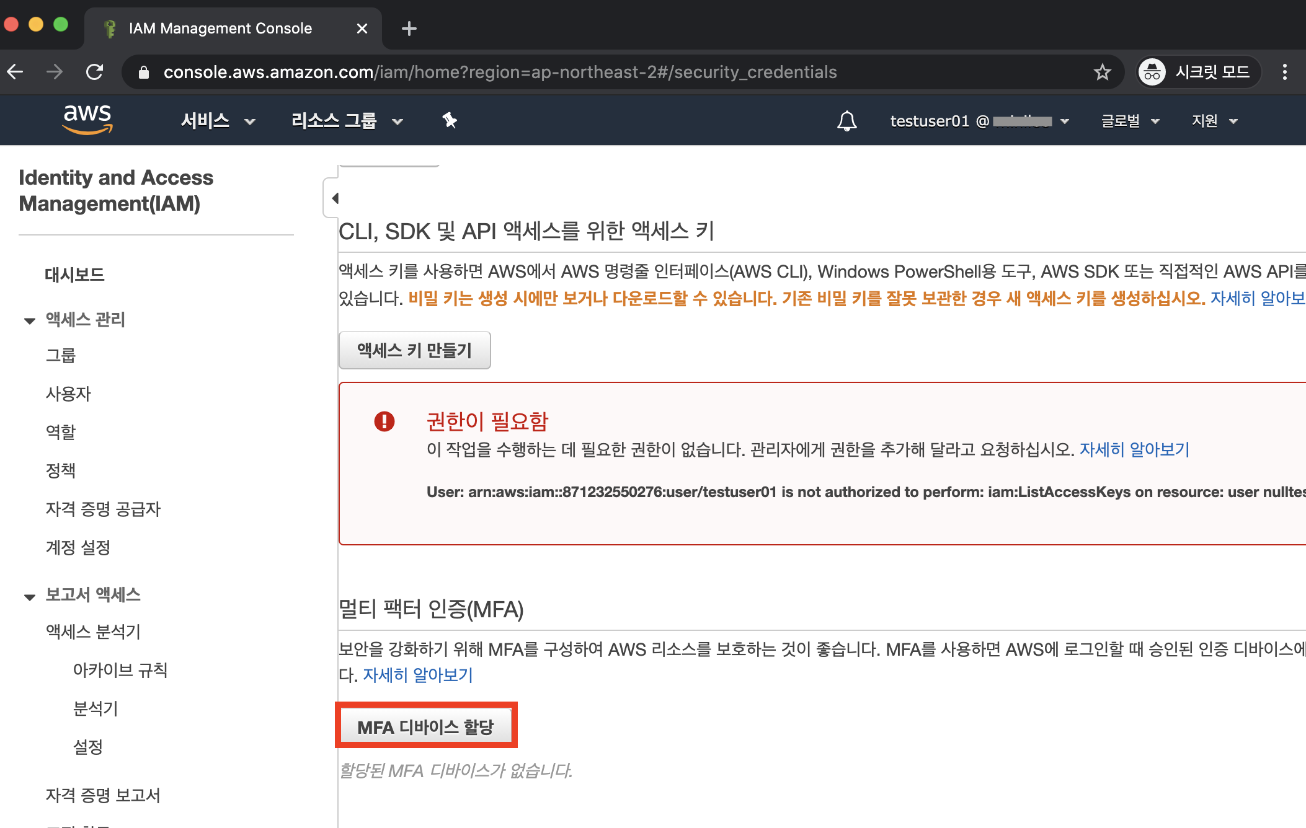1306x828 pixels.
Task: Select 사용자 in the sidebar
Action: (68, 394)
